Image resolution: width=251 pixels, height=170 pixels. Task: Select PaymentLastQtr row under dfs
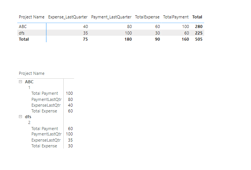(x=46, y=134)
